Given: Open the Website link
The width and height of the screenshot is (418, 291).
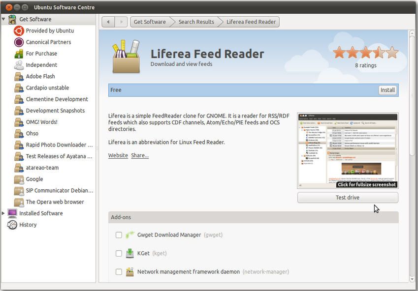Looking at the screenshot, I should [x=118, y=155].
